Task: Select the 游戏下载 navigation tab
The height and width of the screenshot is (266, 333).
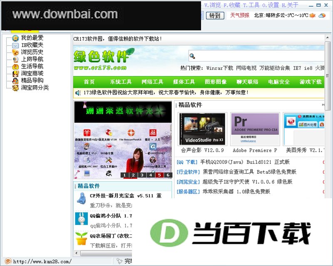Action: [x=311, y=81]
